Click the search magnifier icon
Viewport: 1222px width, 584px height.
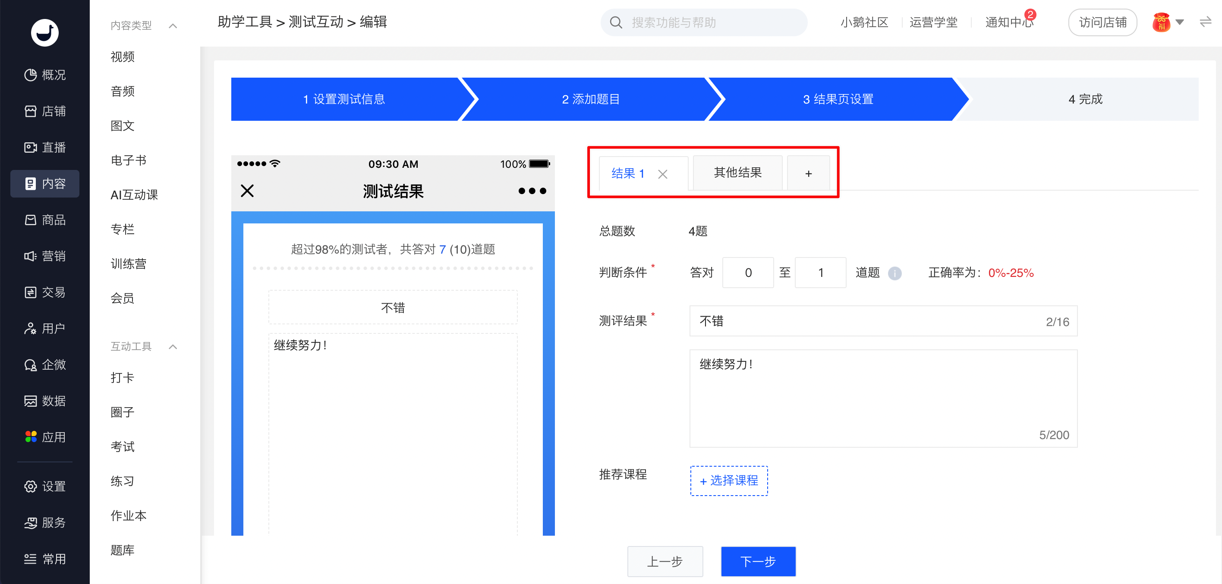point(616,22)
